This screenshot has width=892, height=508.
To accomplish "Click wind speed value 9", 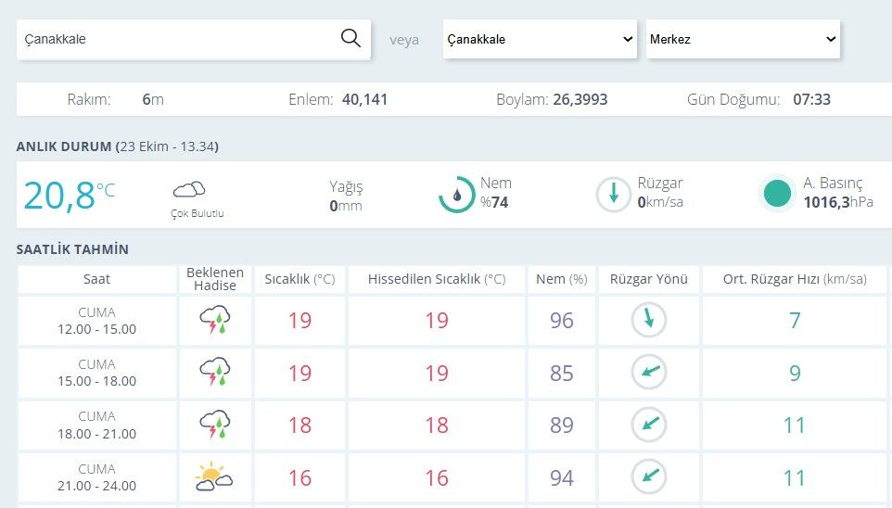I will click(x=795, y=374).
